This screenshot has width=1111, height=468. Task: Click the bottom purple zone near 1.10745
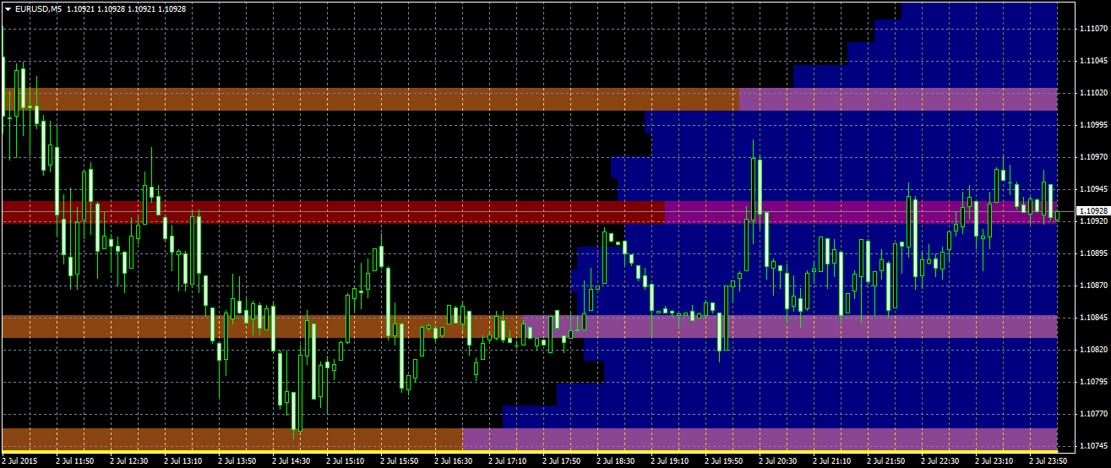760,438
